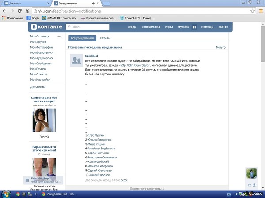Switch to the Ответы tab
This screenshot has width=265, height=198.
click(105, 38)
